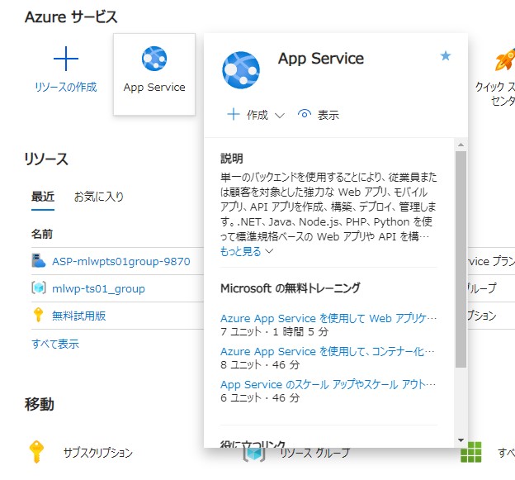Image resolution: width=515 pixels, height=480 pixels.
Task: Click the リソース グループ cube icon under 移動
Action: (x=254, y=454)
